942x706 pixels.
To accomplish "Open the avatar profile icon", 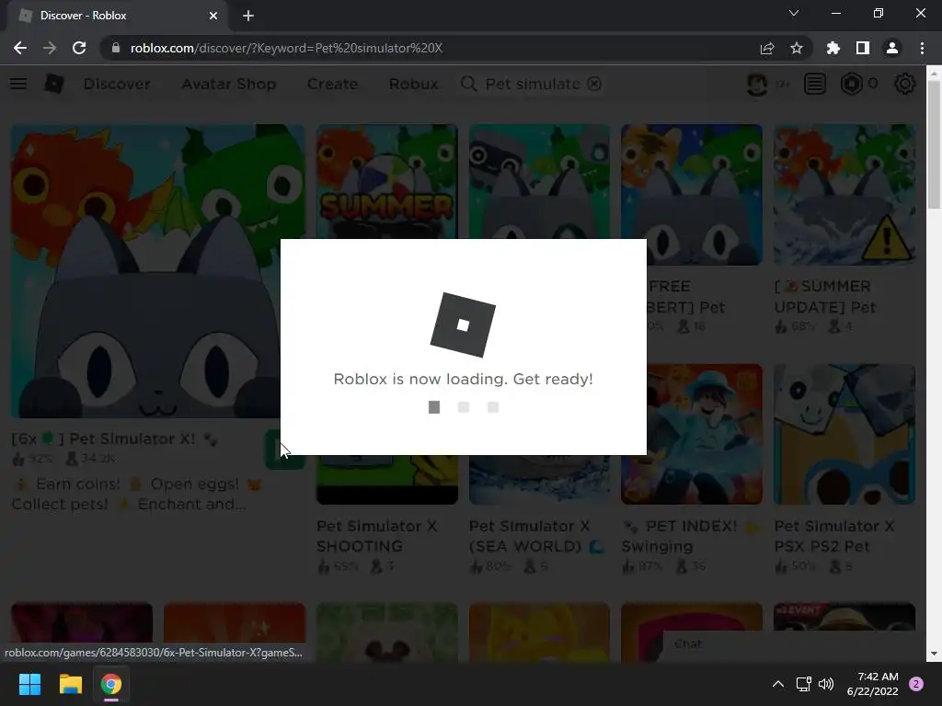I will (756, 84).
